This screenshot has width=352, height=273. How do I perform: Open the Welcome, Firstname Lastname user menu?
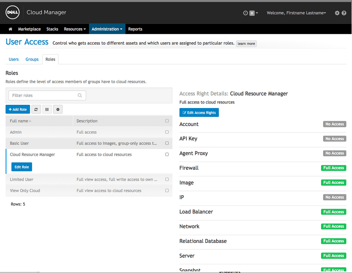click(296, 13)
